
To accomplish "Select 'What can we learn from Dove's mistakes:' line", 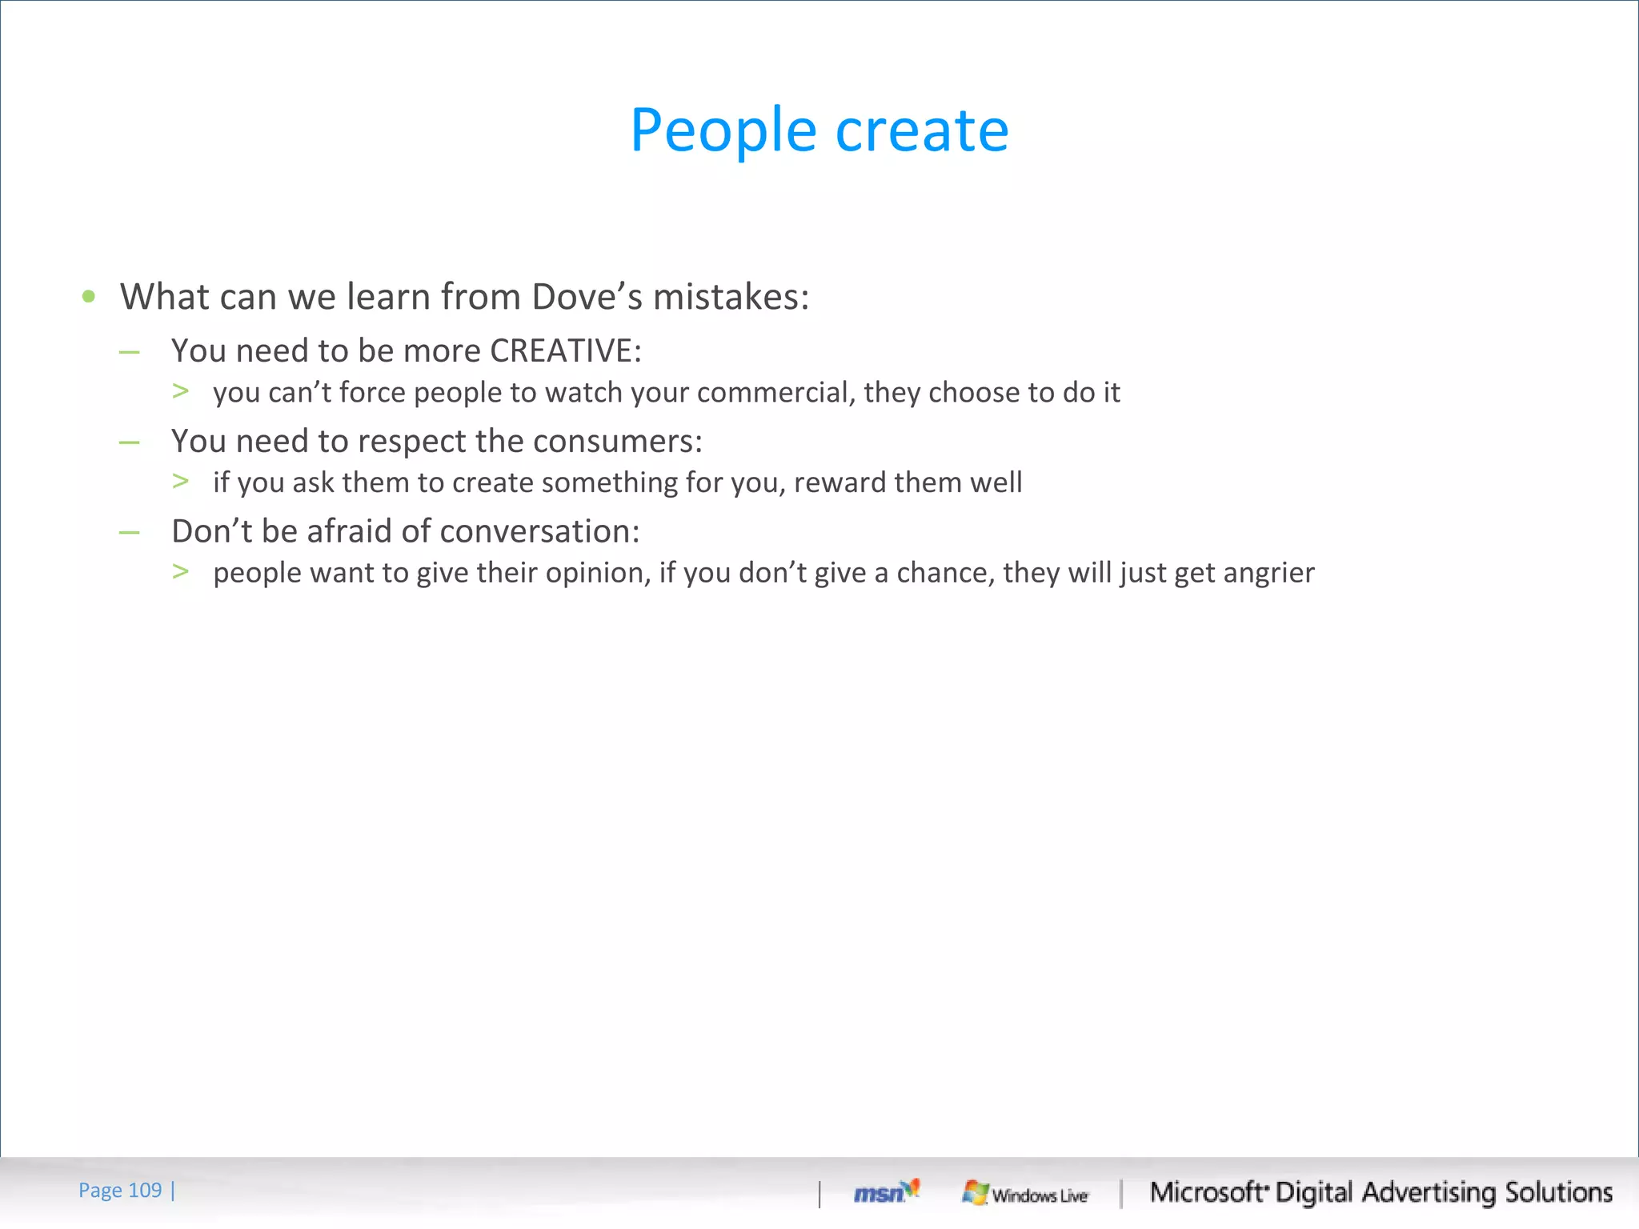I will coord(465,297).
